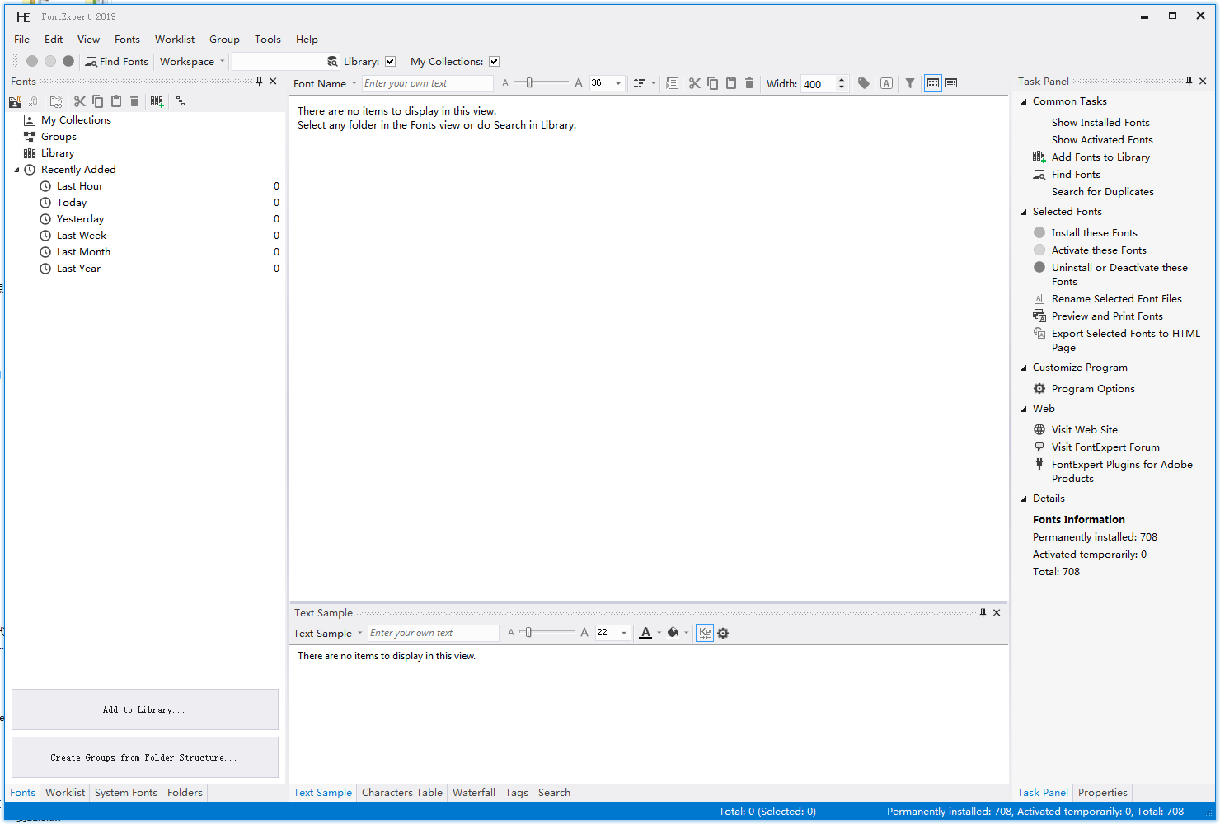Image resolution: width=1220 pixels, height=824 pixels.
Task: Pin the Text Sample panel
Action: pos(983,613)
